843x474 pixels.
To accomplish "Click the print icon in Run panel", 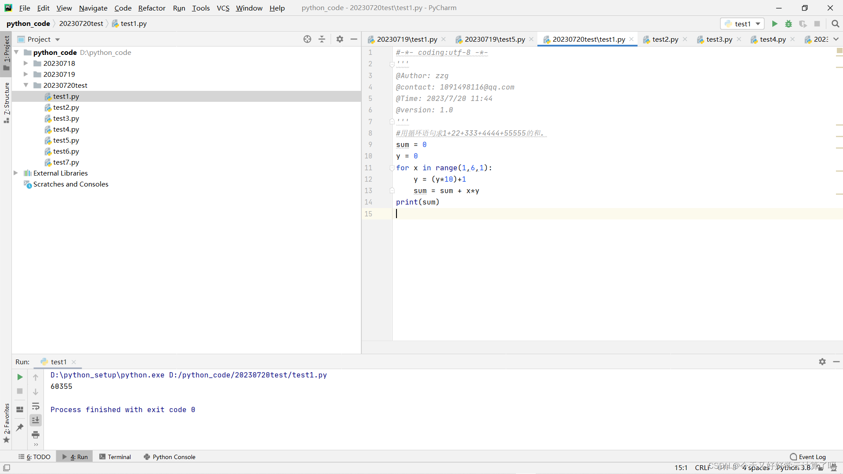I will point(36,434).
